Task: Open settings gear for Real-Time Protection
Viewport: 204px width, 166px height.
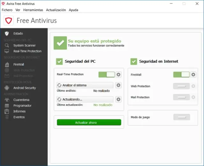Action: tap(119, 75)
